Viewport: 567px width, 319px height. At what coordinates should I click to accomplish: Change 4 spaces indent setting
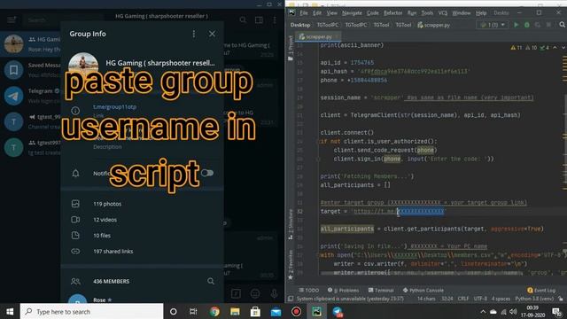(x=501, y=299)
